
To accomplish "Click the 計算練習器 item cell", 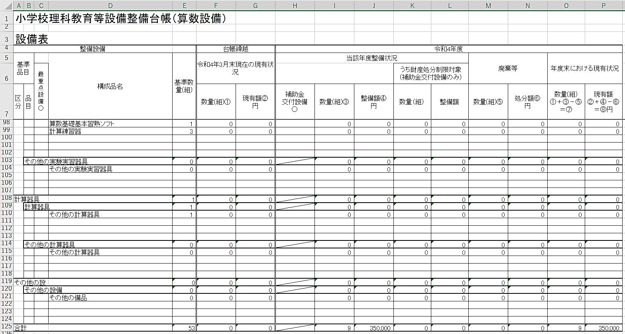I will pos(65,131).
